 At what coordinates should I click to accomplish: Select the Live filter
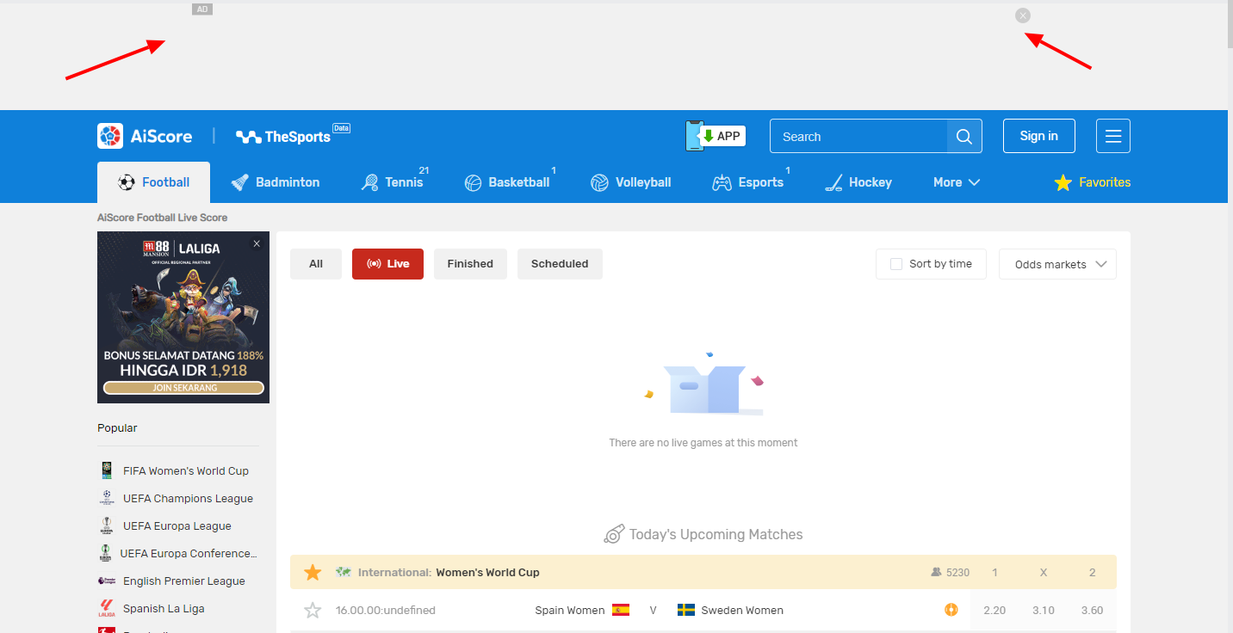coord(387,264)
